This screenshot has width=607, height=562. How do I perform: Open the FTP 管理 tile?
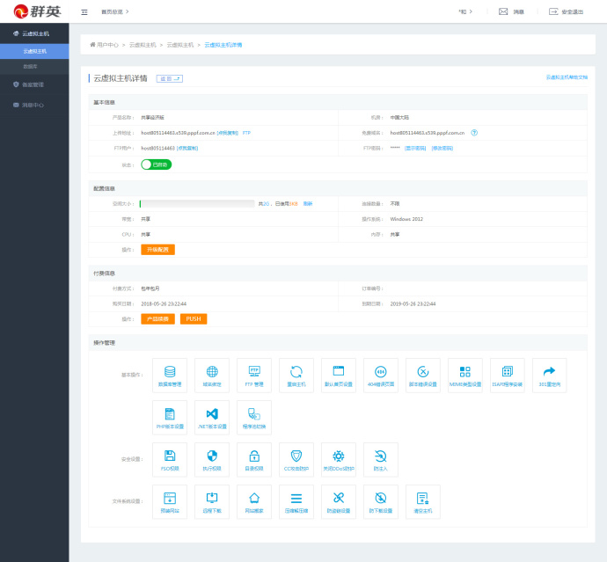click(254, 376)
